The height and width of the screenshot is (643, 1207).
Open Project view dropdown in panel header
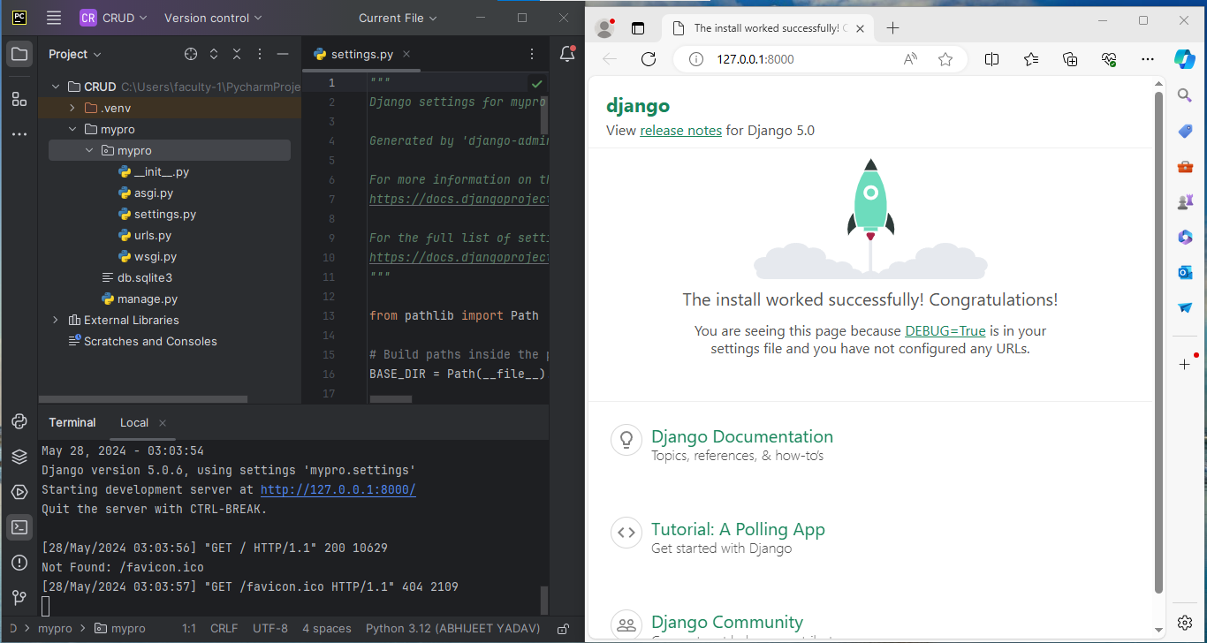click(75, 54)
